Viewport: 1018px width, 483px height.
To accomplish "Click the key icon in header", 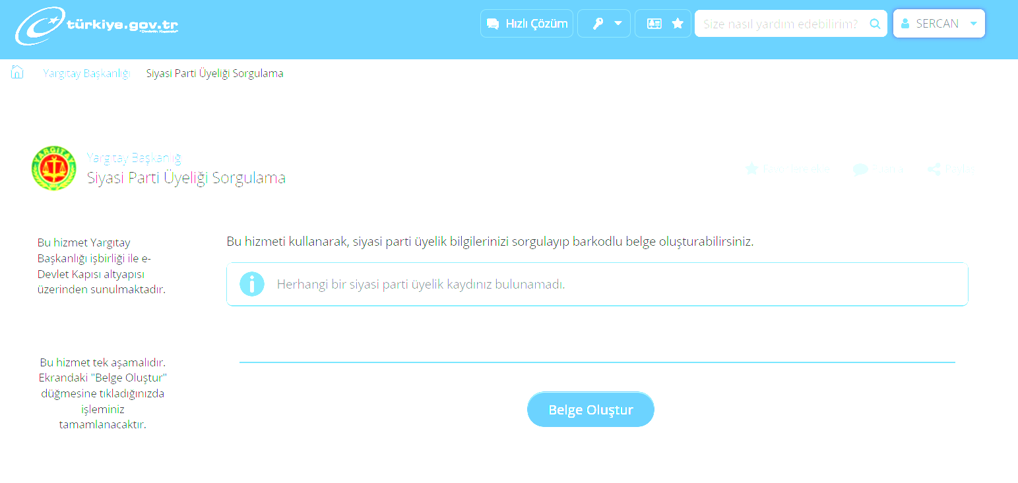I will (598, 24).
